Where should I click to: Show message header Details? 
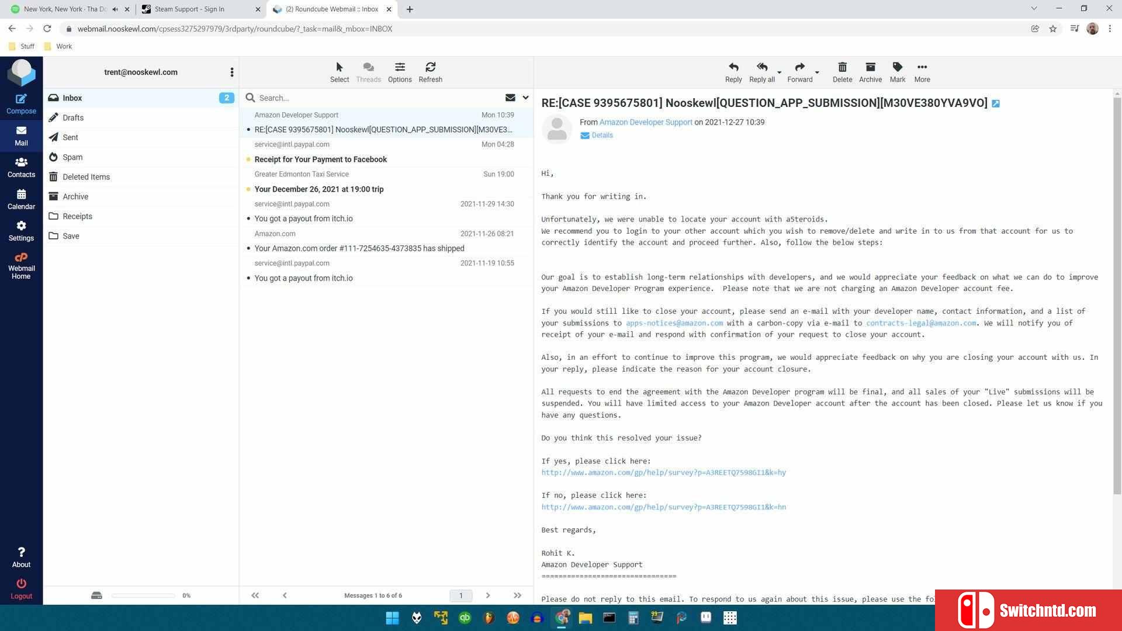click(597, 136)
